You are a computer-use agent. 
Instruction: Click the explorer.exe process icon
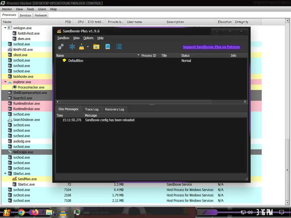[x=10, y=82]
